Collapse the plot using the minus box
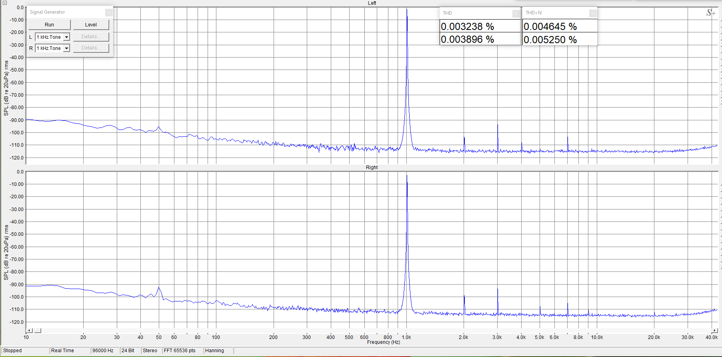722x357 pixels. point(4,3)
